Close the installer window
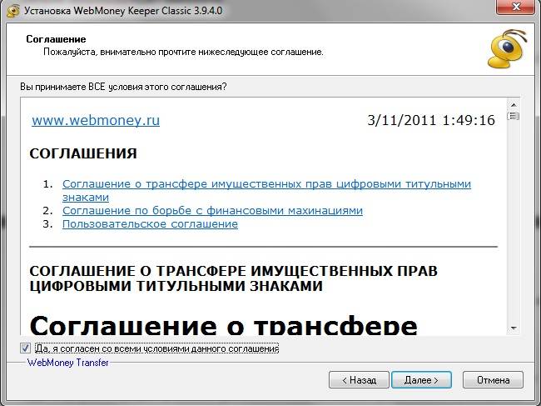541x406 pixels. coord(516,7)
